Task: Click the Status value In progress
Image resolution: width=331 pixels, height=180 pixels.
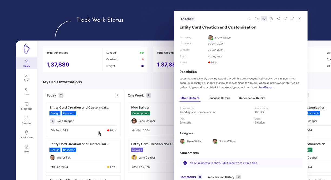Action: pyautogui.click(x=215, y=56)
